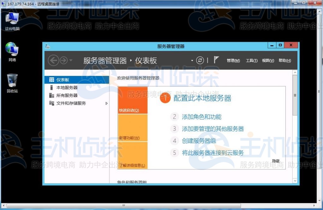Click the 添加角色和功能 link
Screen dimensions: 323x210
pyautogui.click(x=202, y=117)
